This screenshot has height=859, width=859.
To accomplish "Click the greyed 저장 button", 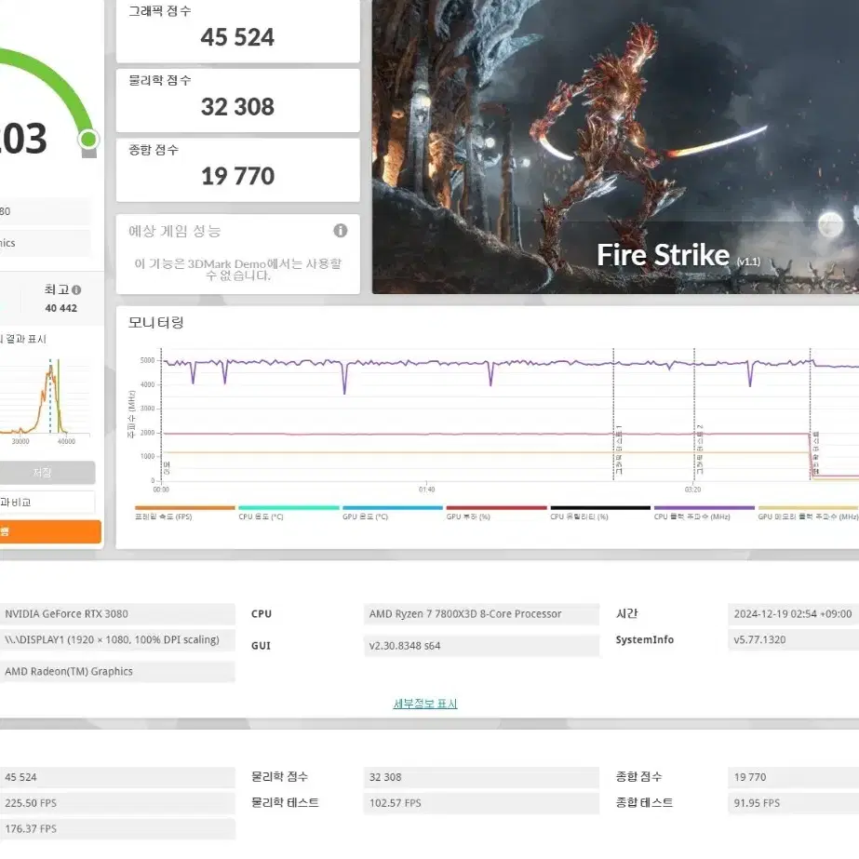I will (47, 472).
